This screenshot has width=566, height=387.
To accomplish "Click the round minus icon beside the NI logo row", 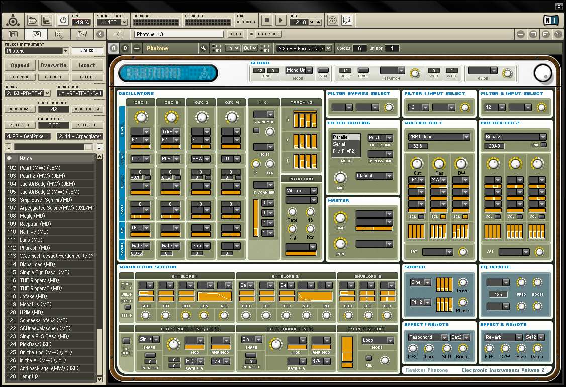I will 521,34.
